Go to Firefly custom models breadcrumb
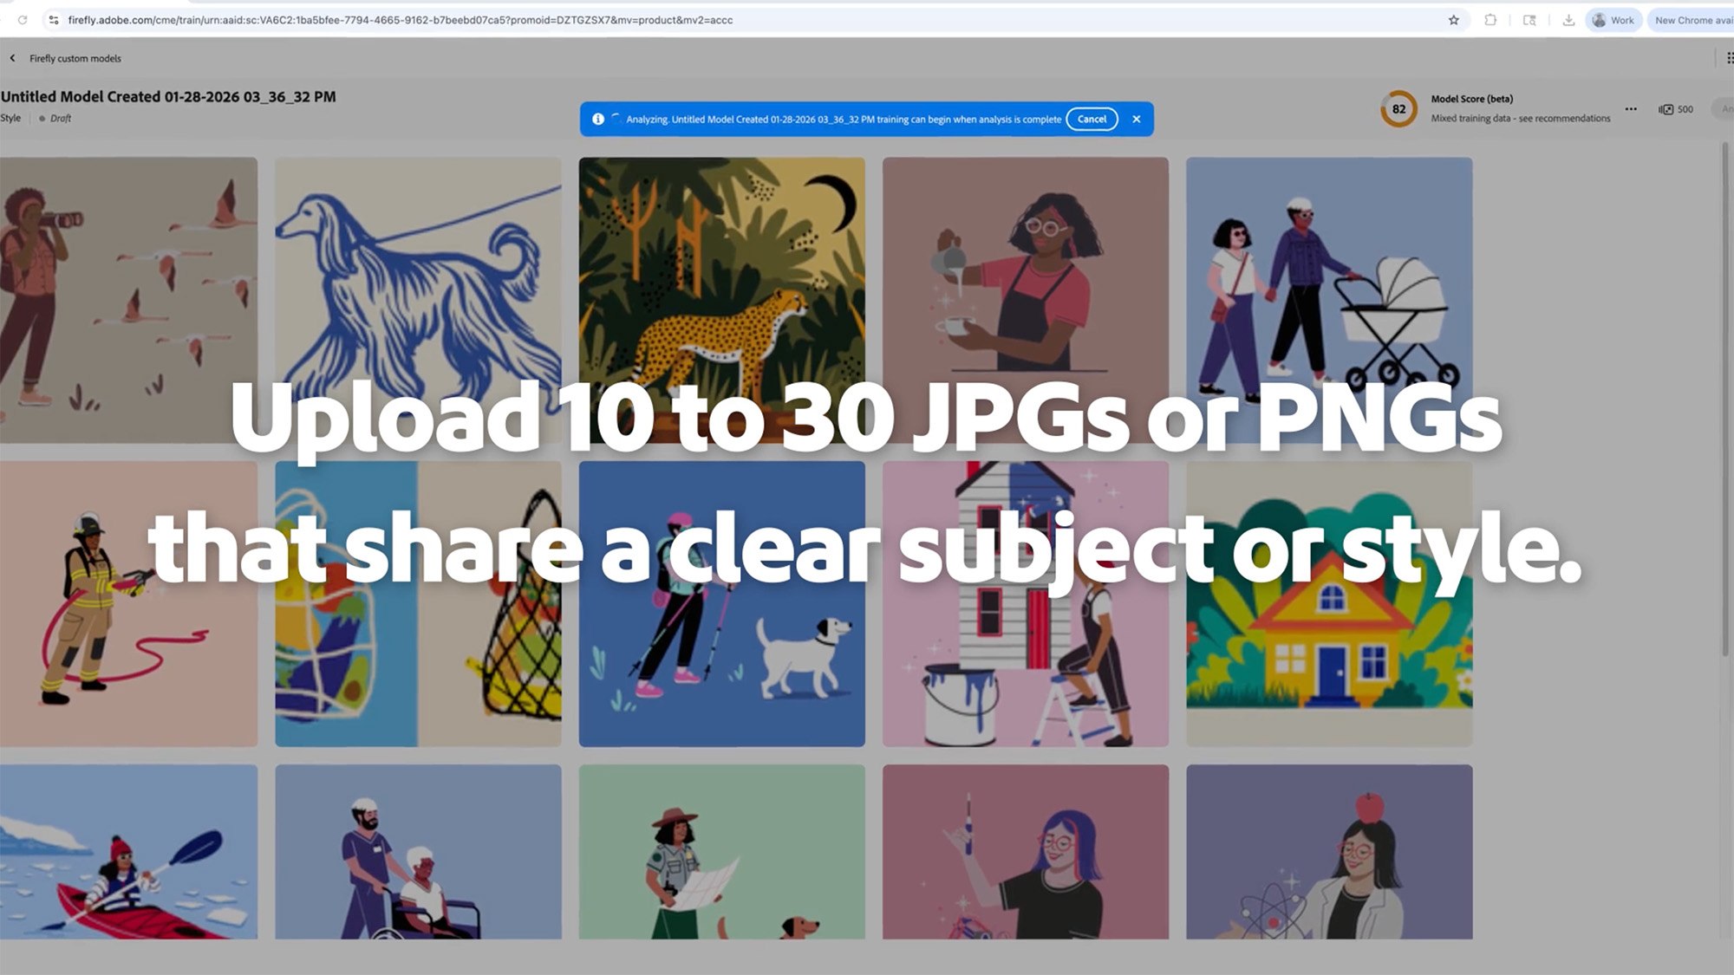 (x=75, y=58)
